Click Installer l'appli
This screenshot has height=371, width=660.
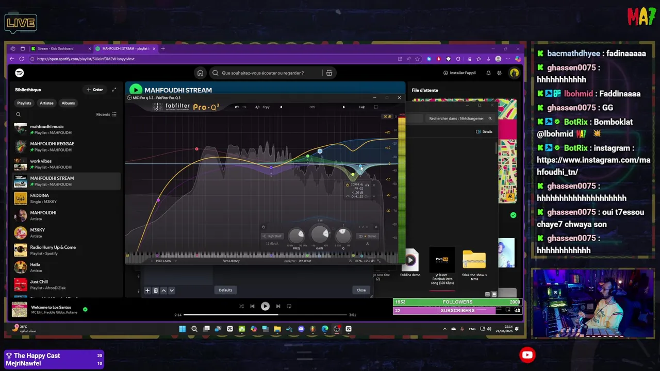(x=459, y=73)
